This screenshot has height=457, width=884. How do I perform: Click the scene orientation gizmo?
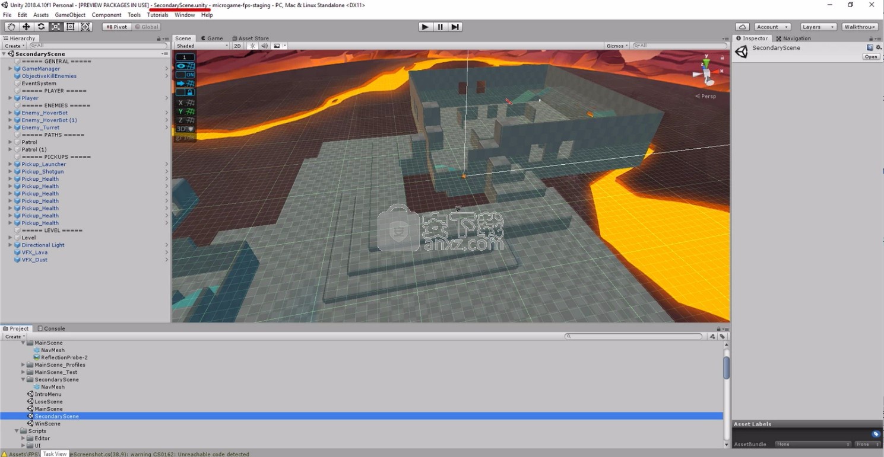coord(706,71)
